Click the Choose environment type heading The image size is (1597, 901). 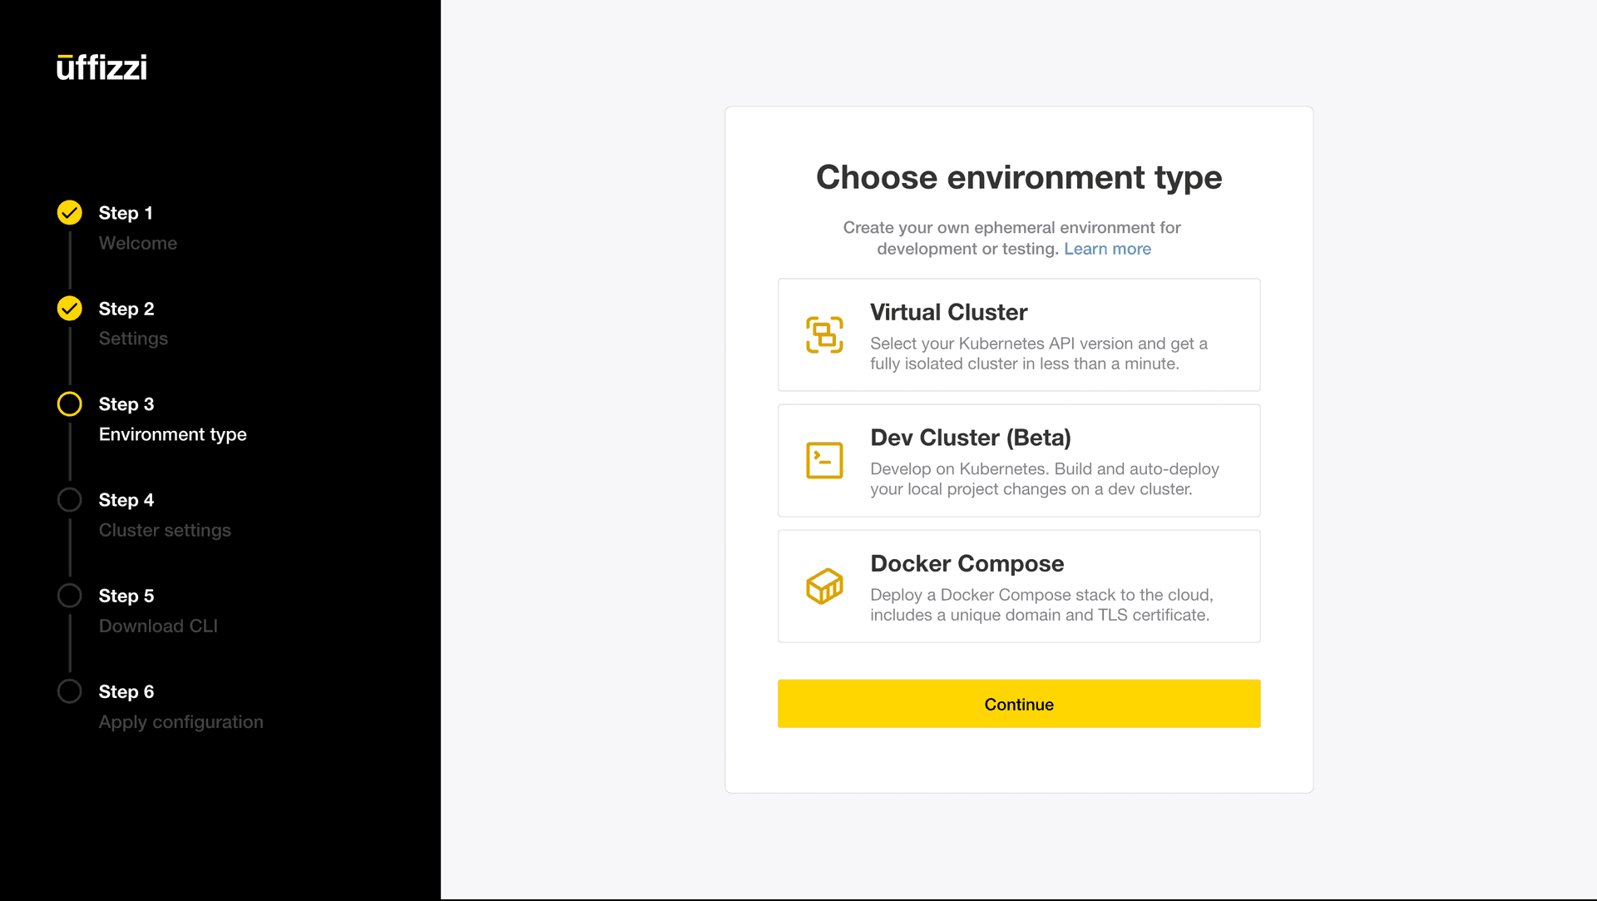coord(1019,177)
